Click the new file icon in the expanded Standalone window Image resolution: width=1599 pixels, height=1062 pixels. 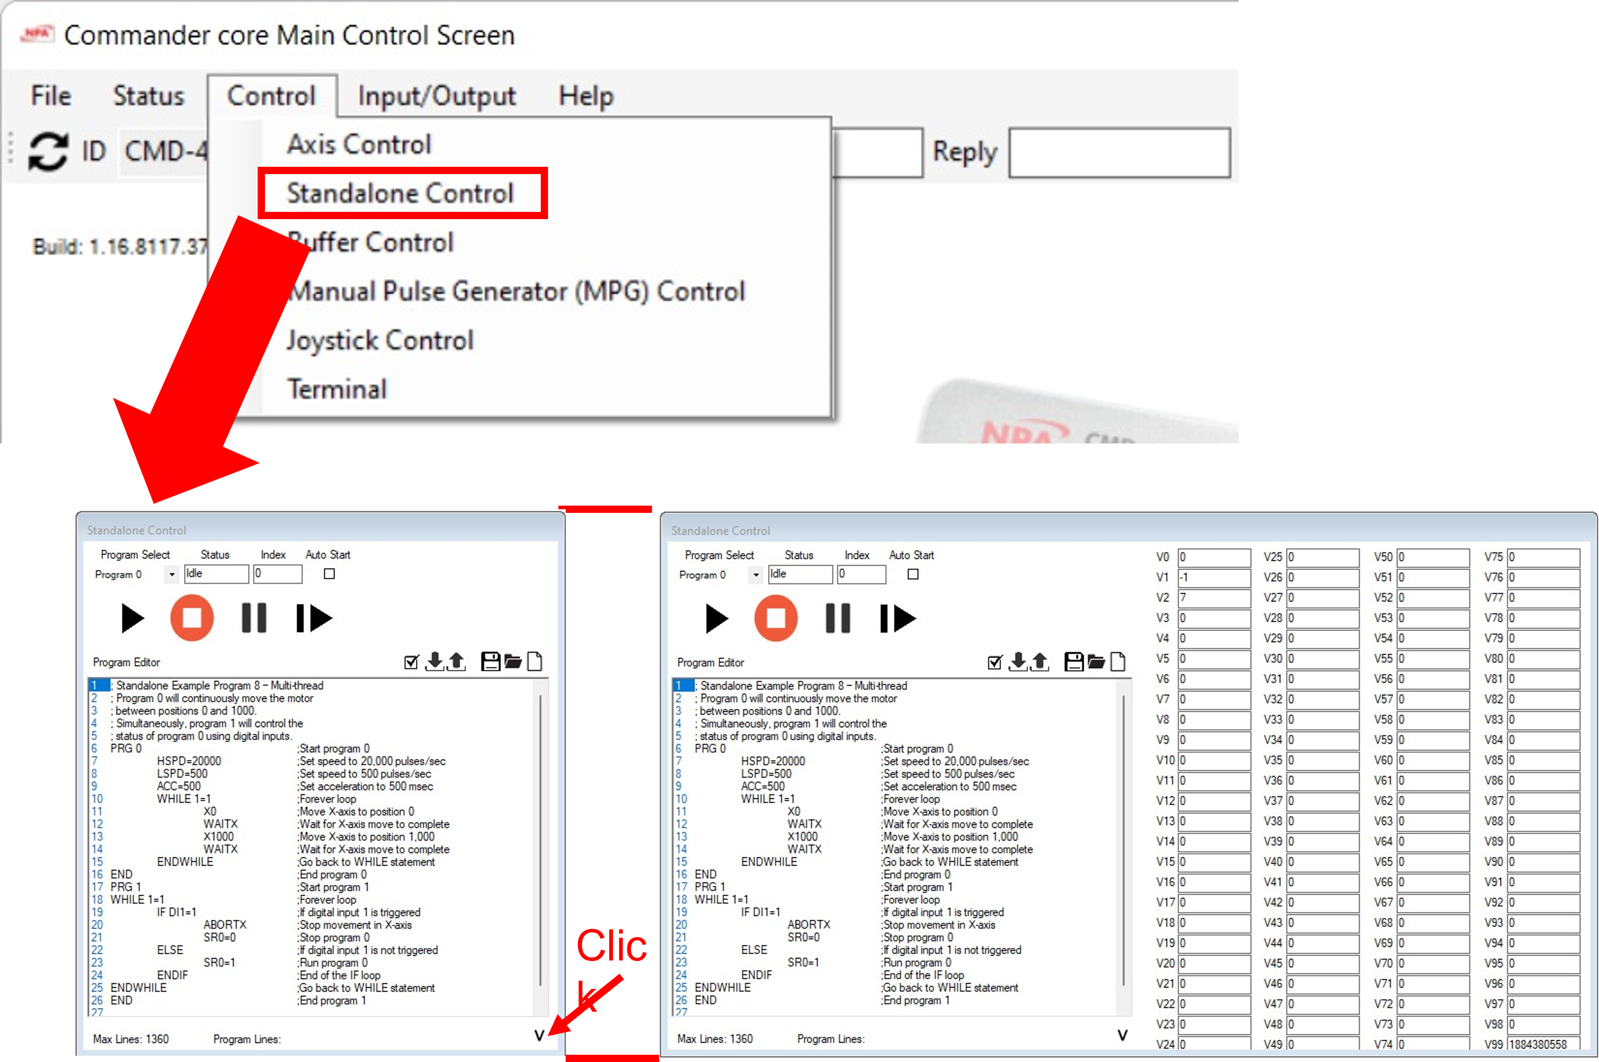click(x=1118, y=661)
